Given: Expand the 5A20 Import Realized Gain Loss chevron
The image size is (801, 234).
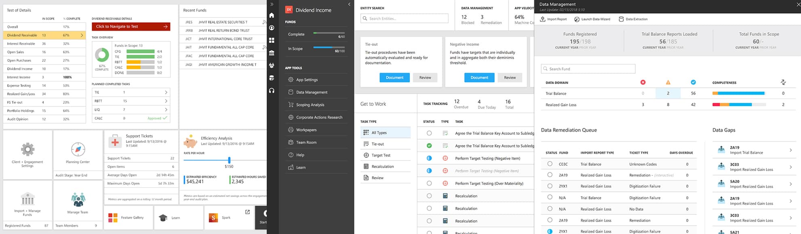Looking at the screenshot, I should (790, 184).
